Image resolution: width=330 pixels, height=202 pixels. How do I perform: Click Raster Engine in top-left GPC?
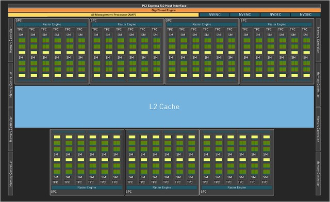tap(52, 24)
